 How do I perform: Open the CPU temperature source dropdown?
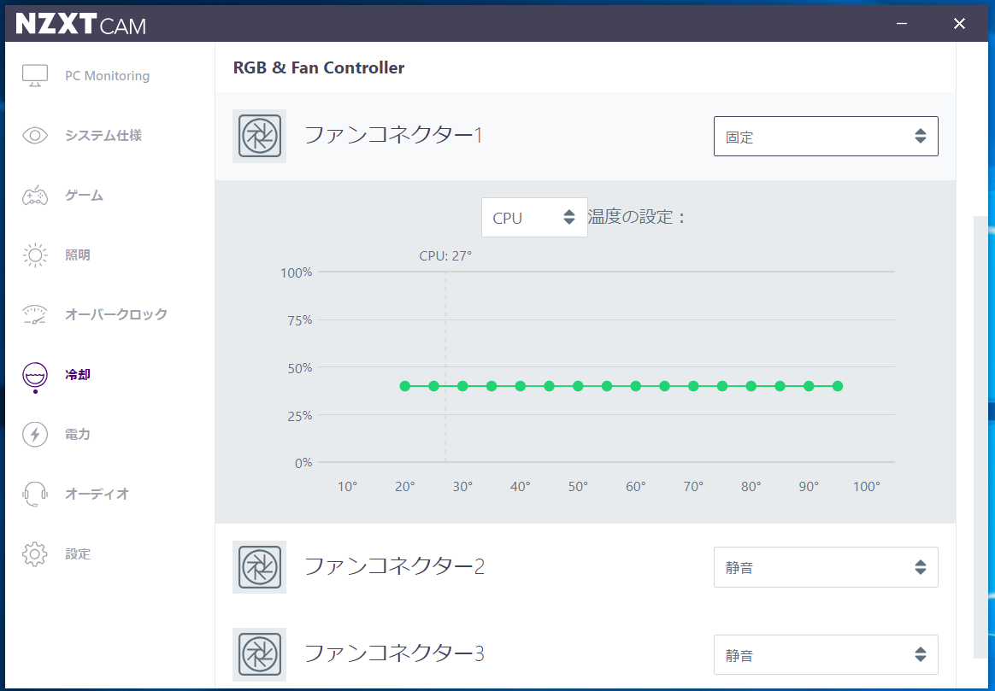pos(534,218)
